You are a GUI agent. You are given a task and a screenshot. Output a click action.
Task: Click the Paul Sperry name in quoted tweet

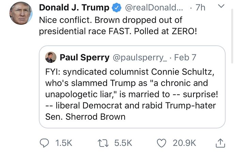pos(84,57)
